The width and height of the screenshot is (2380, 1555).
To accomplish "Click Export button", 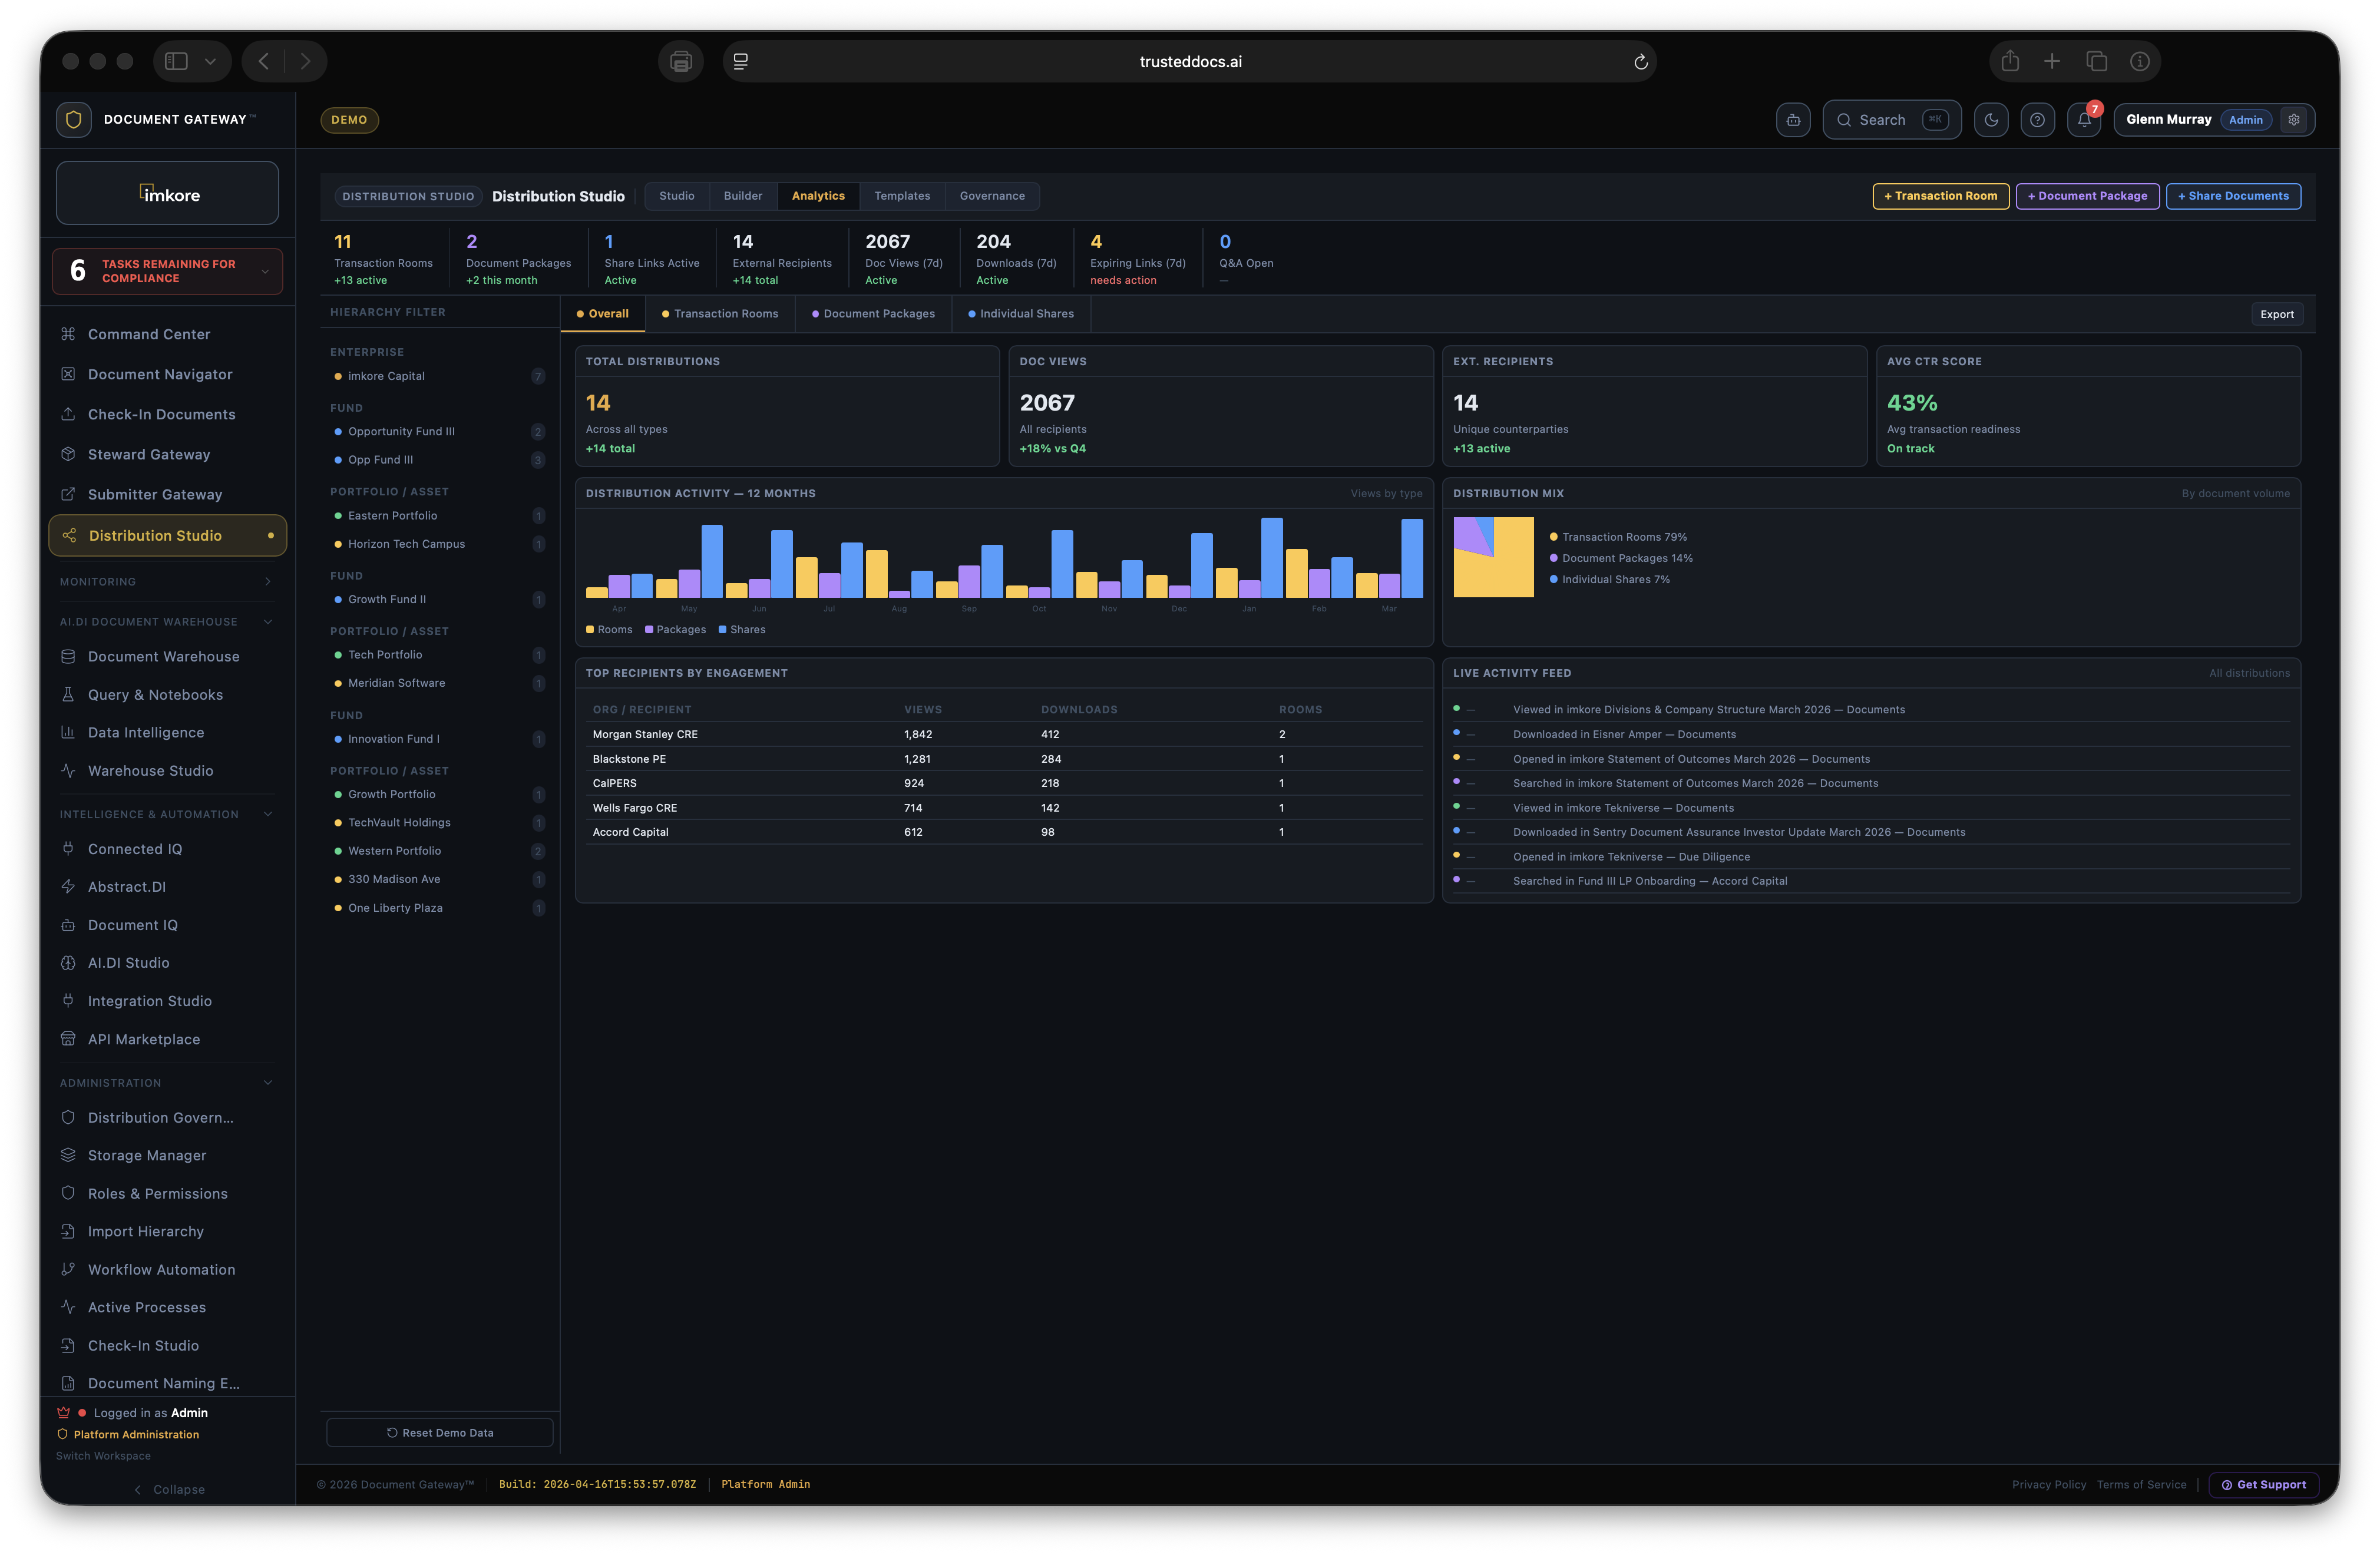I will click(x=2277, y=314).
